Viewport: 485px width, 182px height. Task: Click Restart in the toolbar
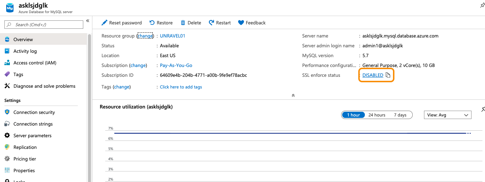pyautogui.click(x=220, y=23)
